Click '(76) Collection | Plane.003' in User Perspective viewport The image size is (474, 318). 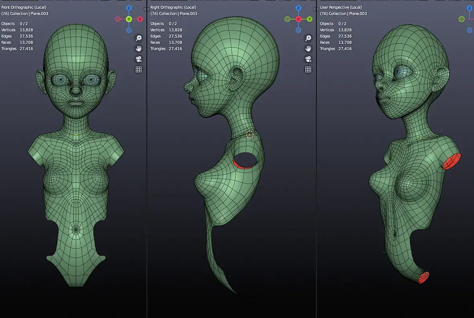click(x=343, y=14)
